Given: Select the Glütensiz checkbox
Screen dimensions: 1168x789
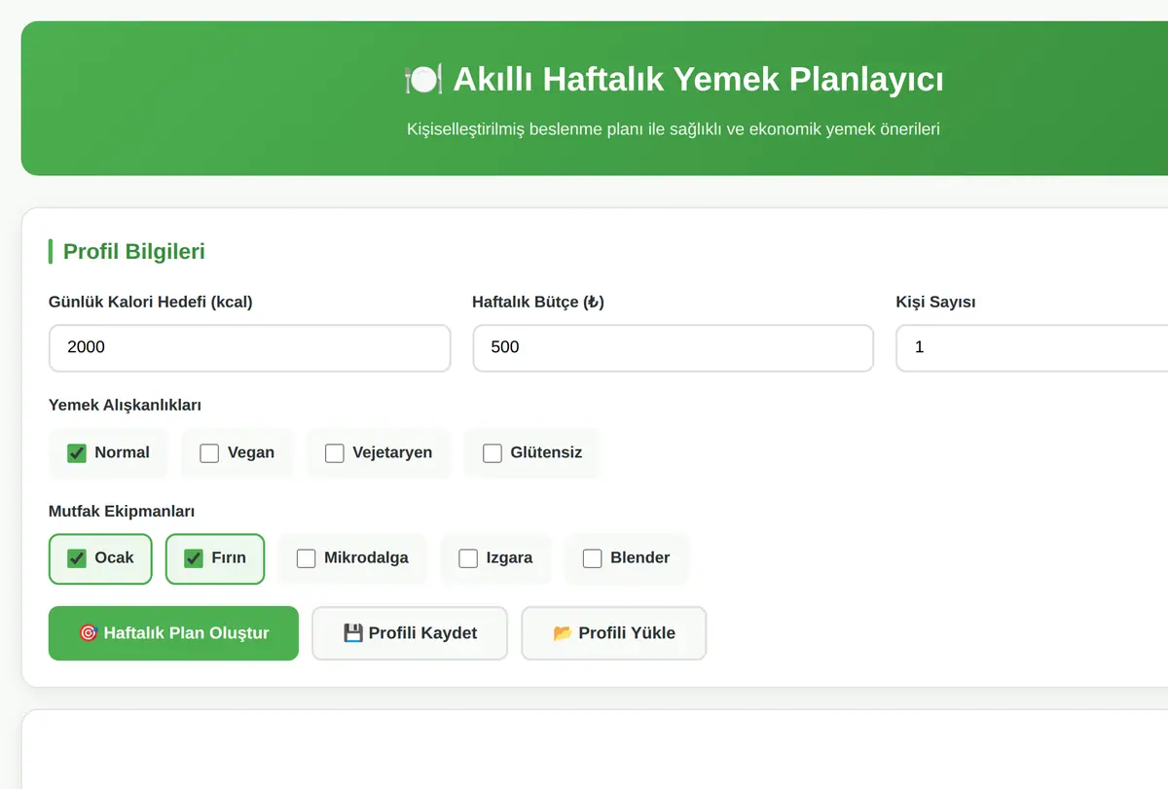Looking at the screenshot, I should (x=493, y=453).
